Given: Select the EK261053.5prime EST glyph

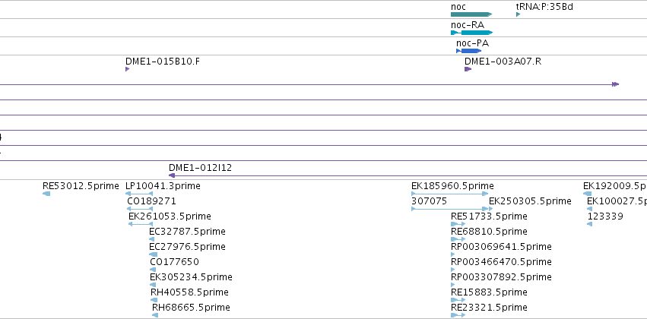Looking at the screenshot, I should (x=141, y=224).
